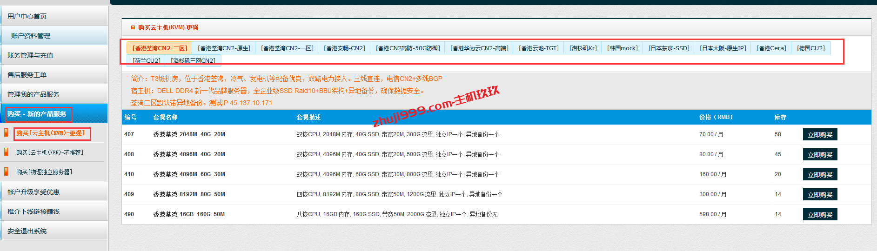
Task: Click the 300.00 / 月 price
Action: [x=713, y=194]
